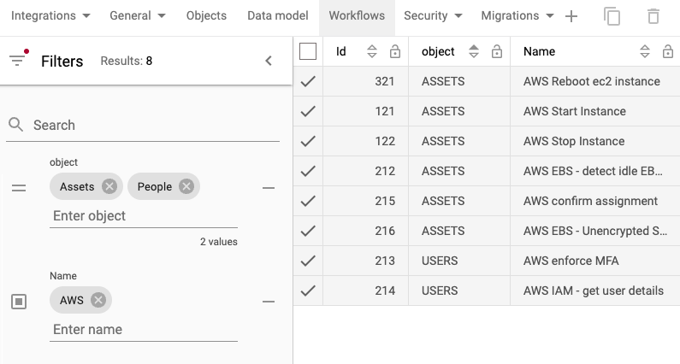Open AWS Stop Instance workflow
680x364 pixels.
pyautogui.click(x=574, y=141)
